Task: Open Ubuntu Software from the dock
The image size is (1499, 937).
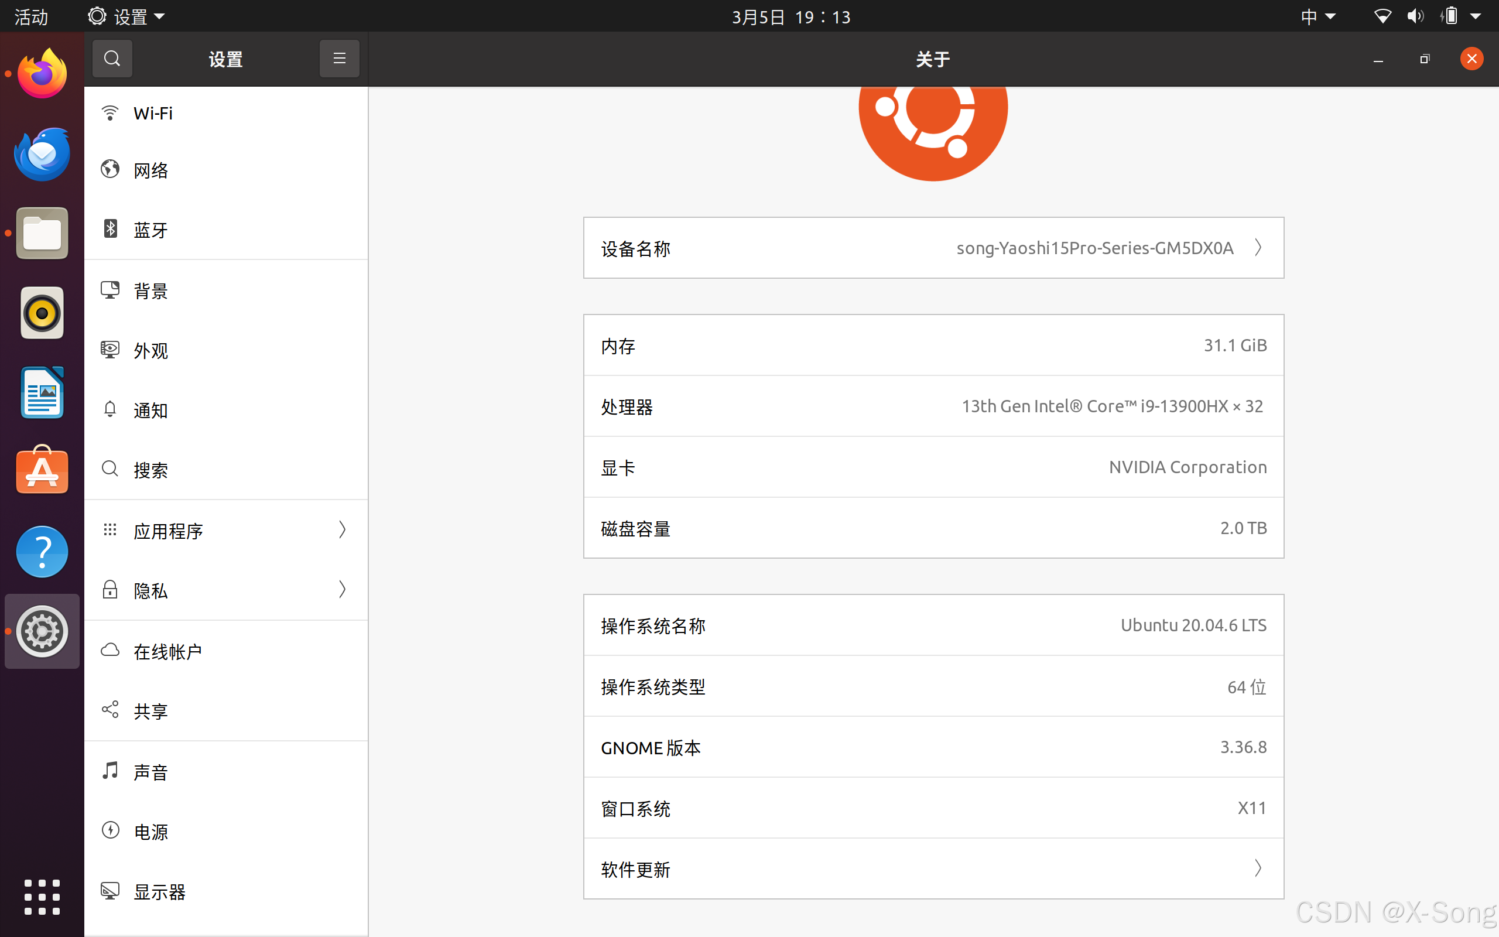Action: pyautogui.click(x=42, y=470)
